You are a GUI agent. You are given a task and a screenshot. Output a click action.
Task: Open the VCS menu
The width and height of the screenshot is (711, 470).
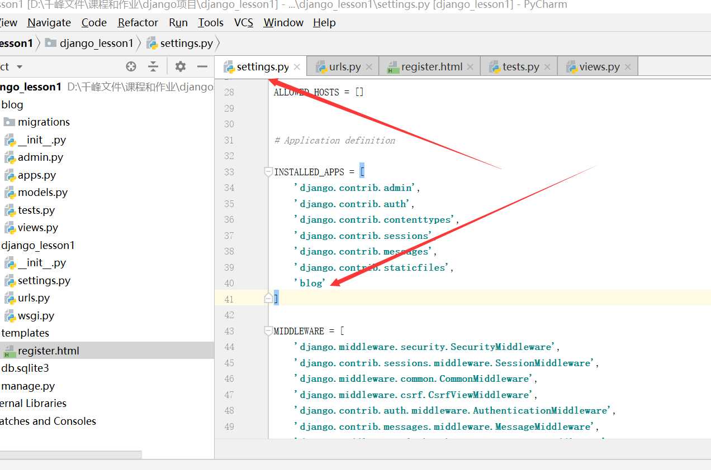point(244,22)
